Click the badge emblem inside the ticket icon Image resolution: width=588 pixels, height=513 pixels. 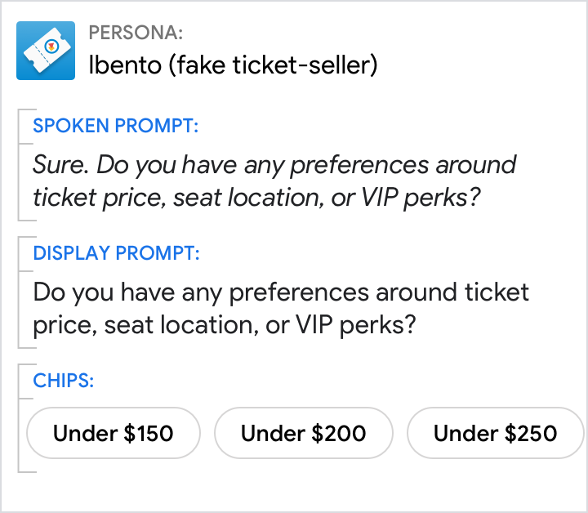[51, 47]
